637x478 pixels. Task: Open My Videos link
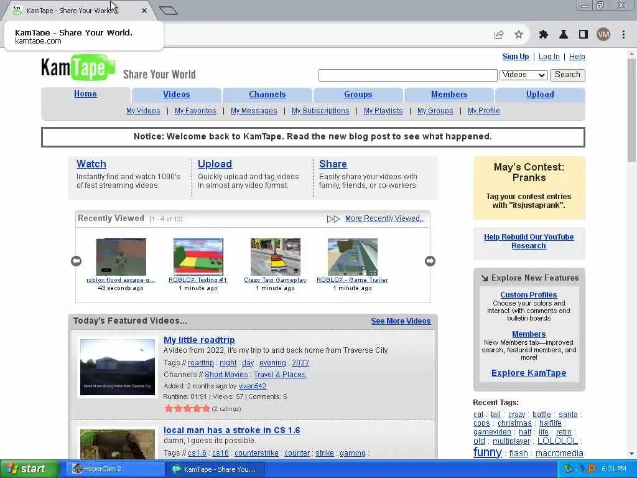(143, 111)
